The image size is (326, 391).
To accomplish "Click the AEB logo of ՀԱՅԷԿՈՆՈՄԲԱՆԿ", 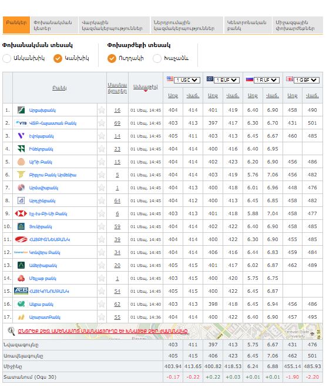I will coord(21,291).
